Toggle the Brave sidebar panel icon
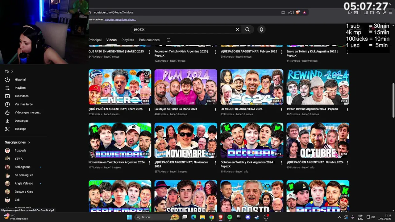The height and width of the screenshot is (222, 395). (366, 12)
